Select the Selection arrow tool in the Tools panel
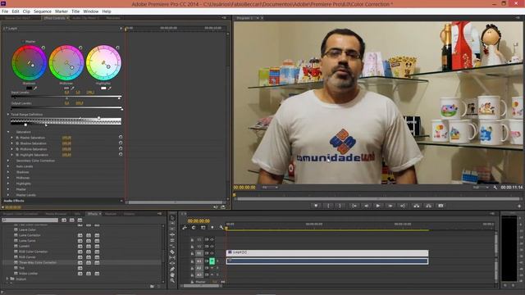The height and width of the screenshot is (295, 525). 172,218
